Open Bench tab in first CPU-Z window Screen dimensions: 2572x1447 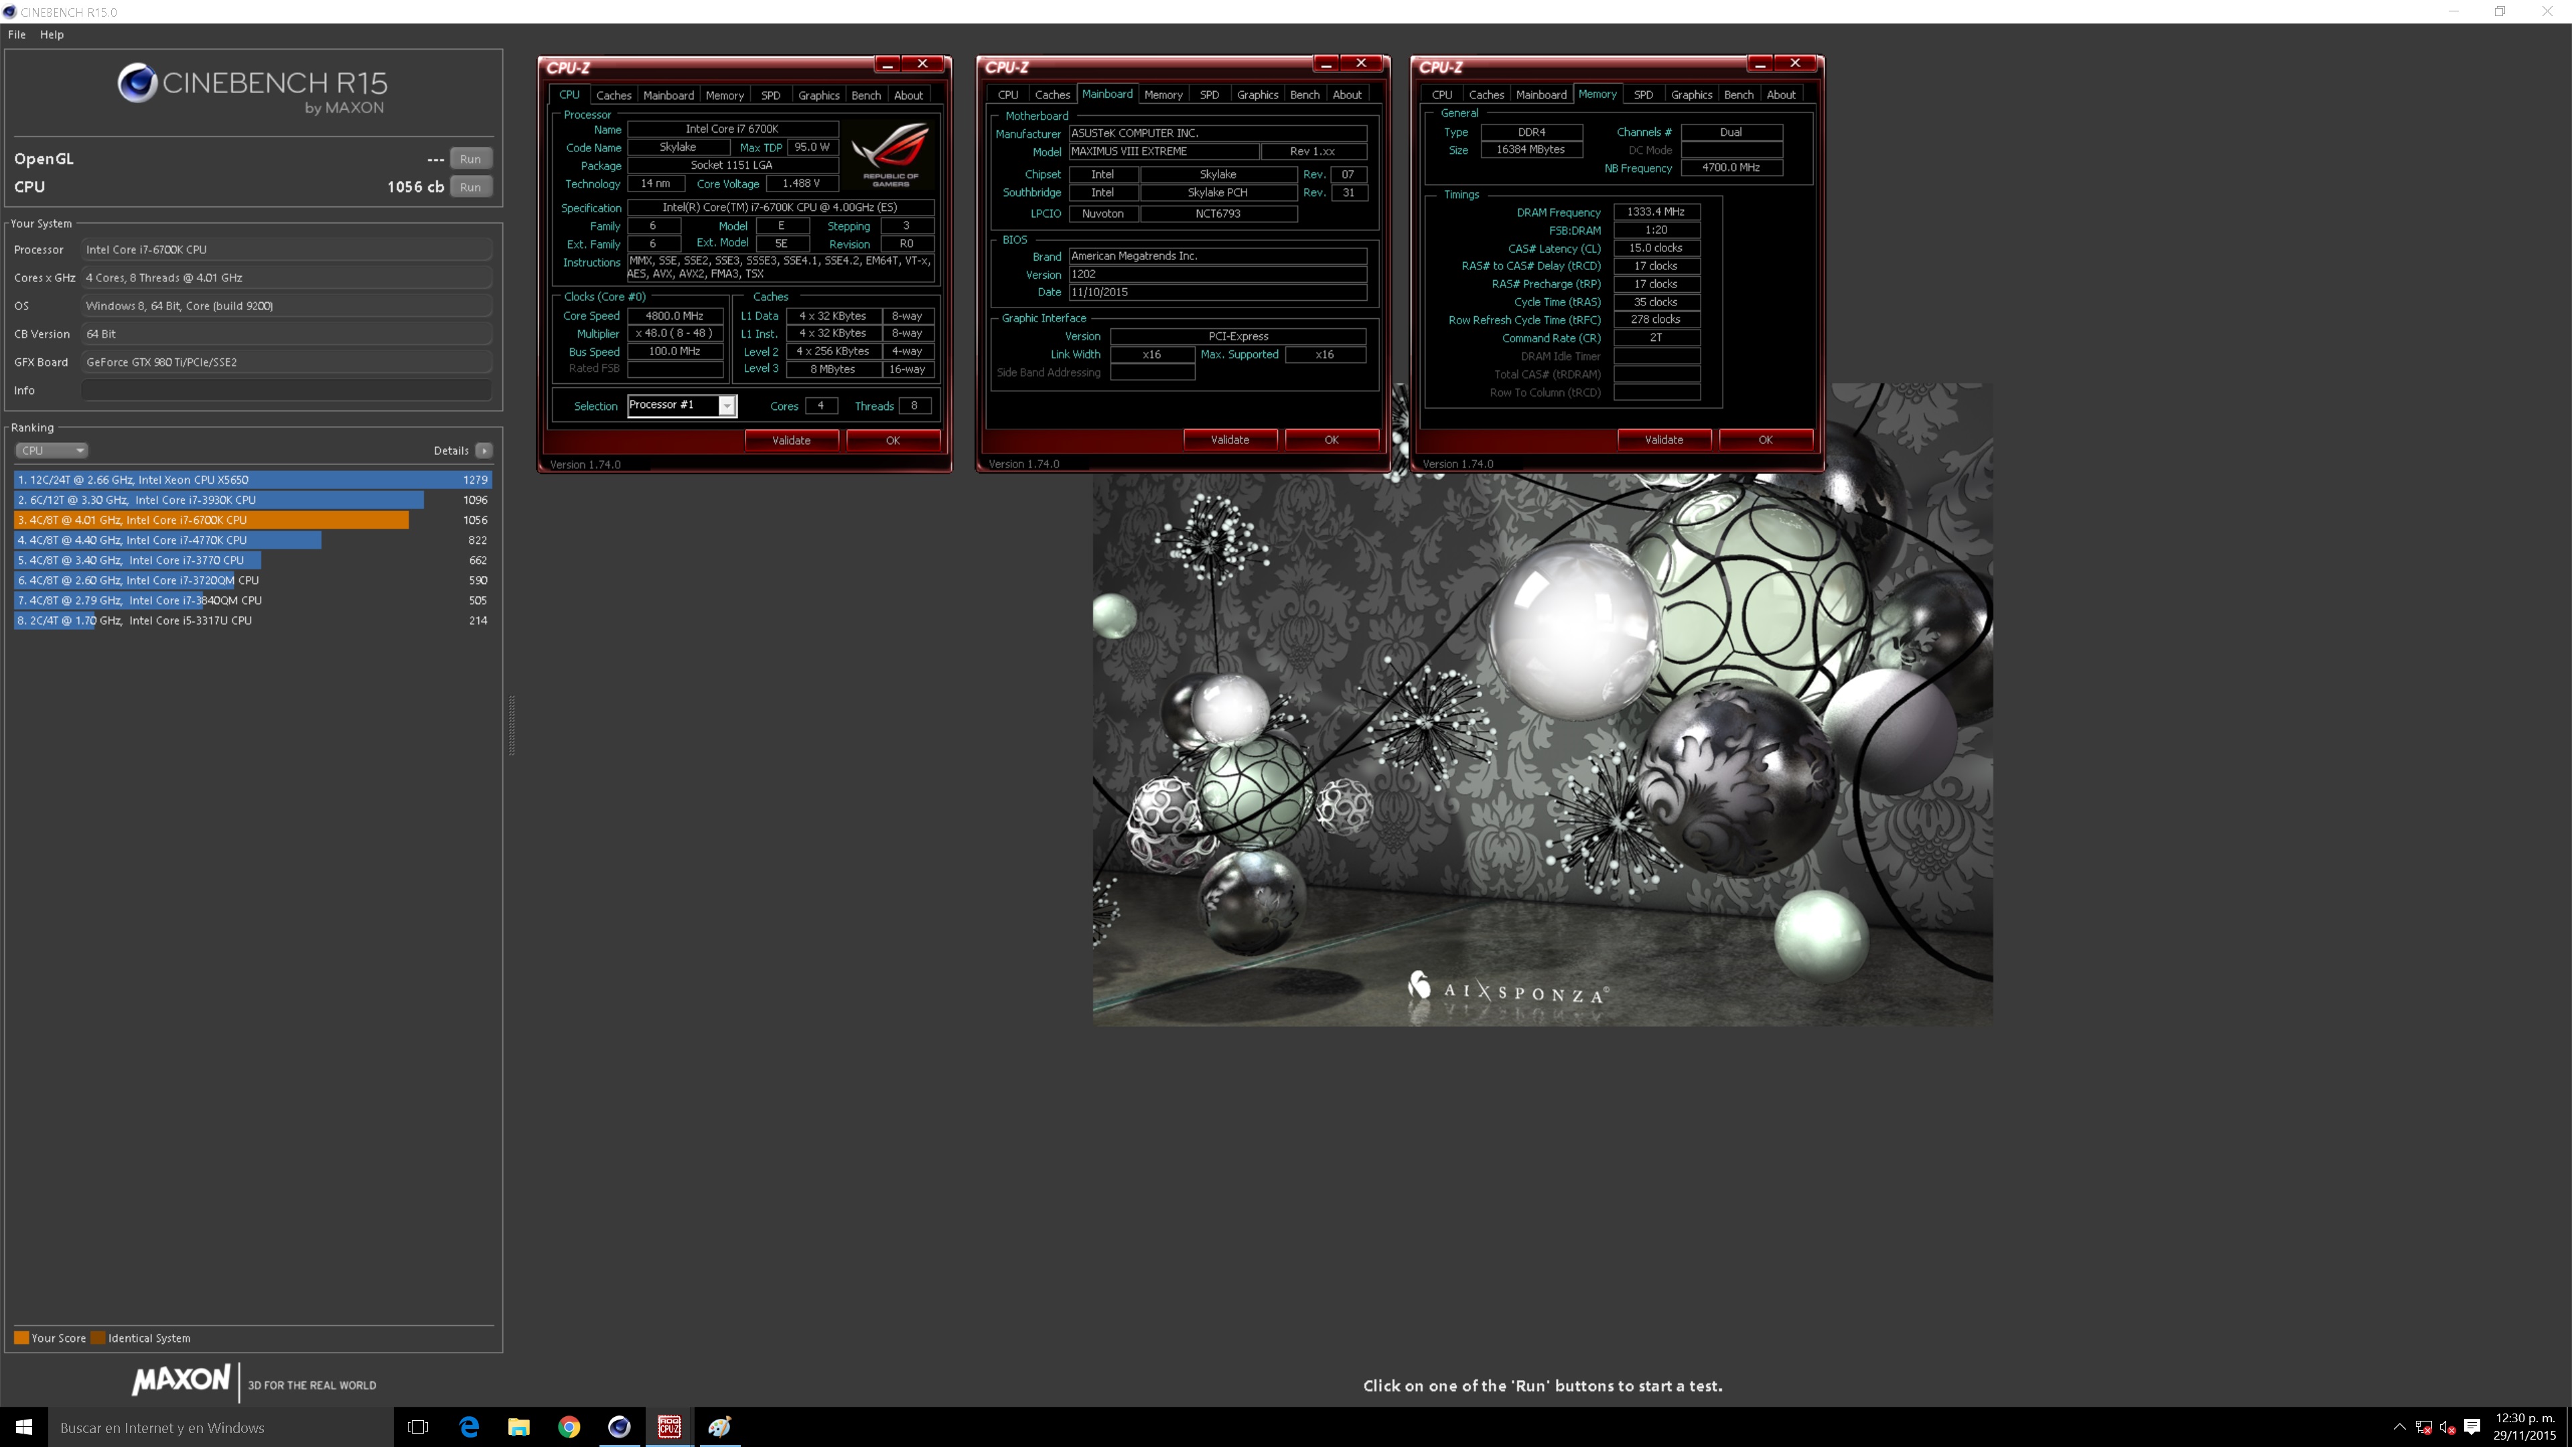point(865,95)
